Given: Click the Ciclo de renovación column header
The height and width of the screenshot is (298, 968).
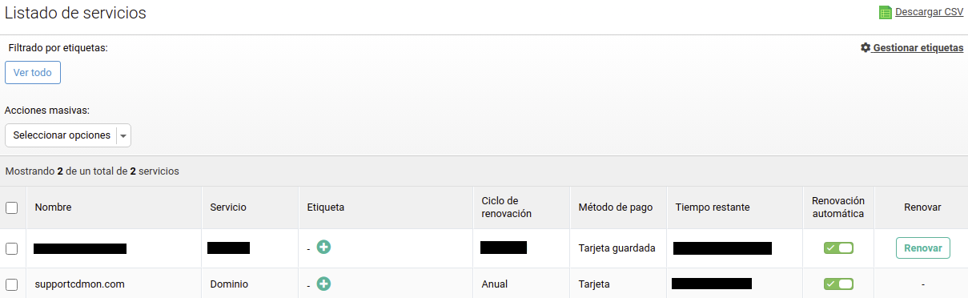Looking at the screenshot, I should 506,207.
